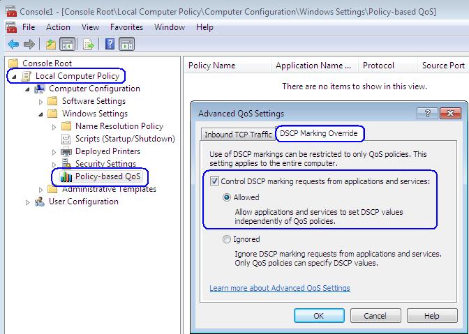Open Learn more about Advanced QoS Settings
Viewport: 469px width, 334px height.
coord(279,288)
